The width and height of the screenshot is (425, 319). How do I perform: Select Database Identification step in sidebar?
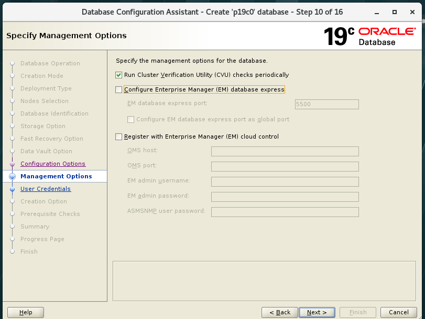pyautogui.click(x=55, y=113)
